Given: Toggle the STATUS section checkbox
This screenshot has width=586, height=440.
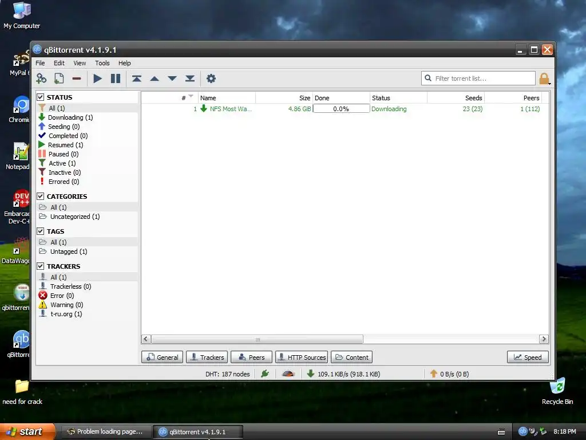Looking at the screenshot, I should pyautogui.click(x=41, y=97).
